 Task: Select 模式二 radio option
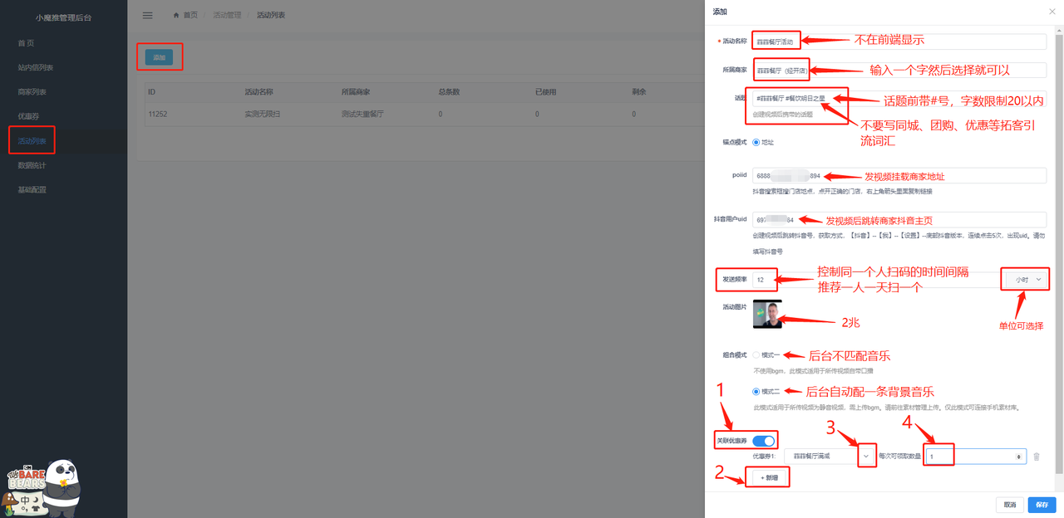(x=756, y=391)
